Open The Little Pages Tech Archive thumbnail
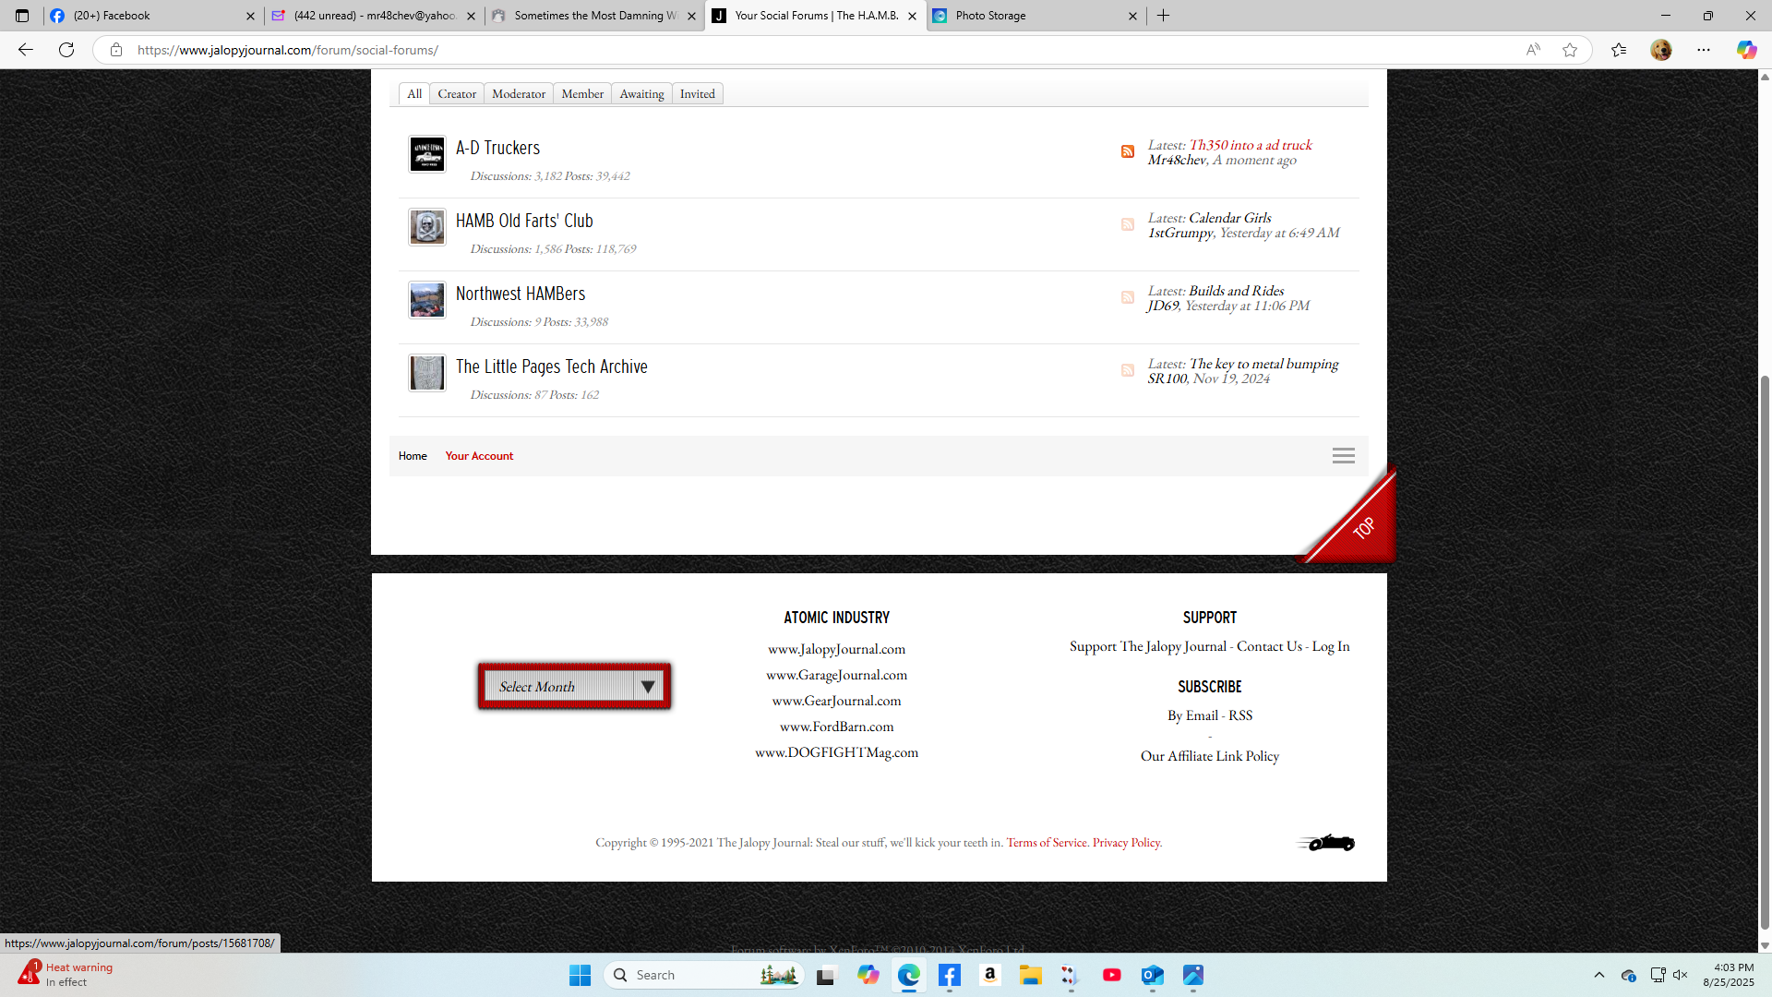The image size is (1772, 997). click(x=426, y=373)
